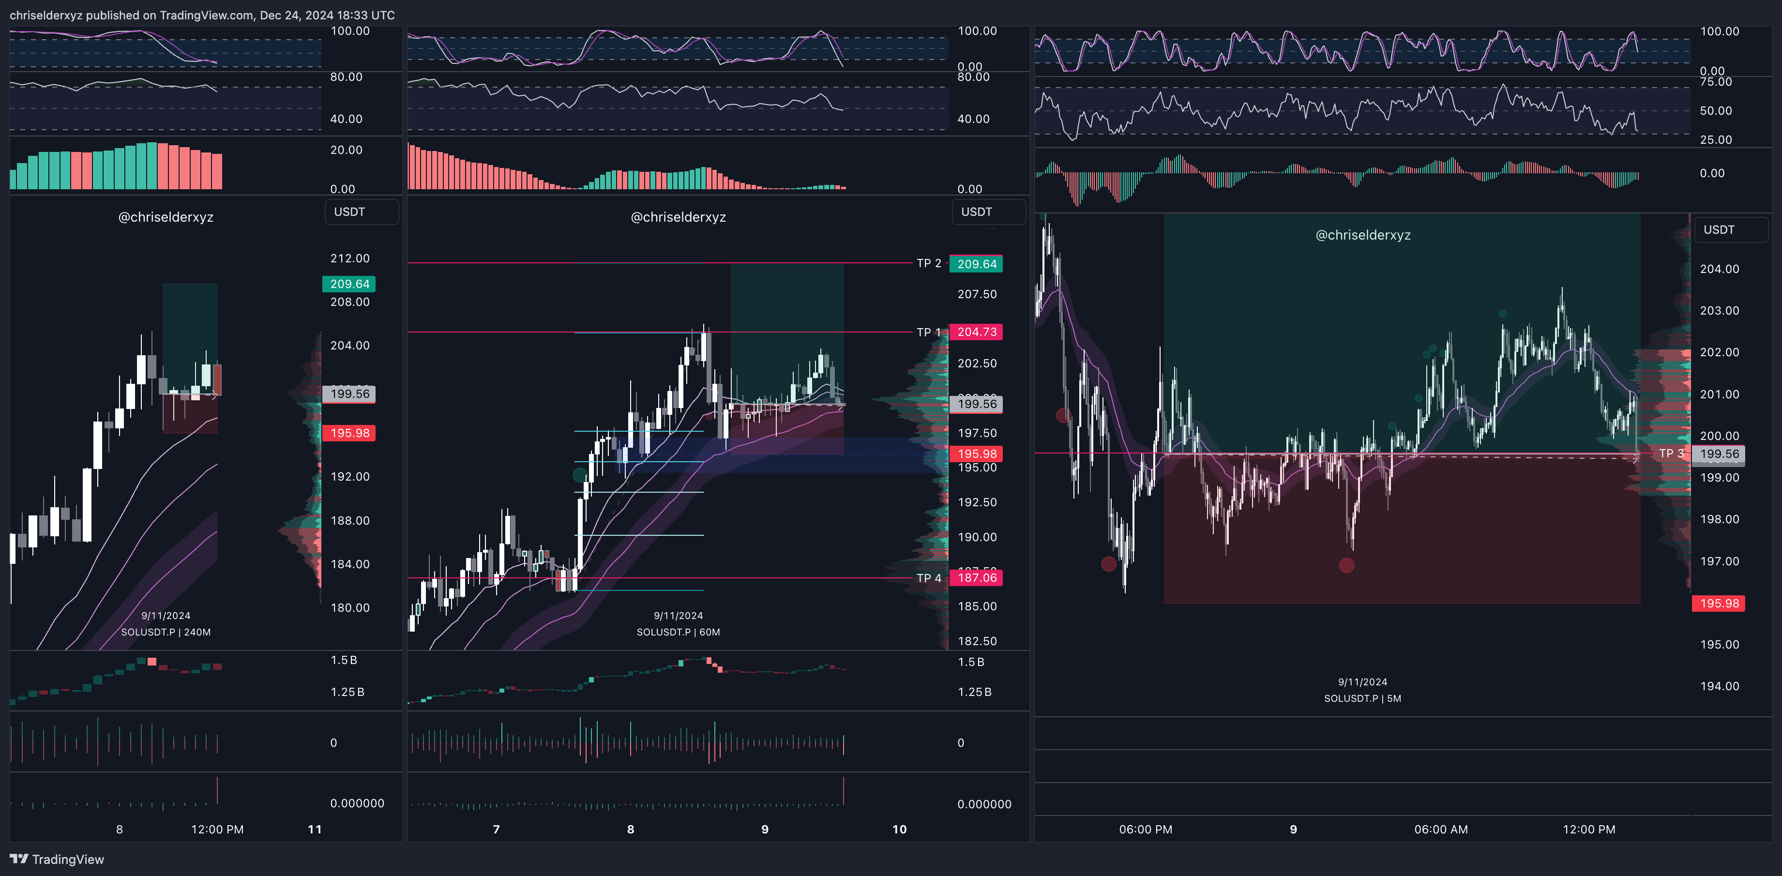Click the 204.73 price tag on 60M axis
This screenshot has width=1782, height=876.
976,332
